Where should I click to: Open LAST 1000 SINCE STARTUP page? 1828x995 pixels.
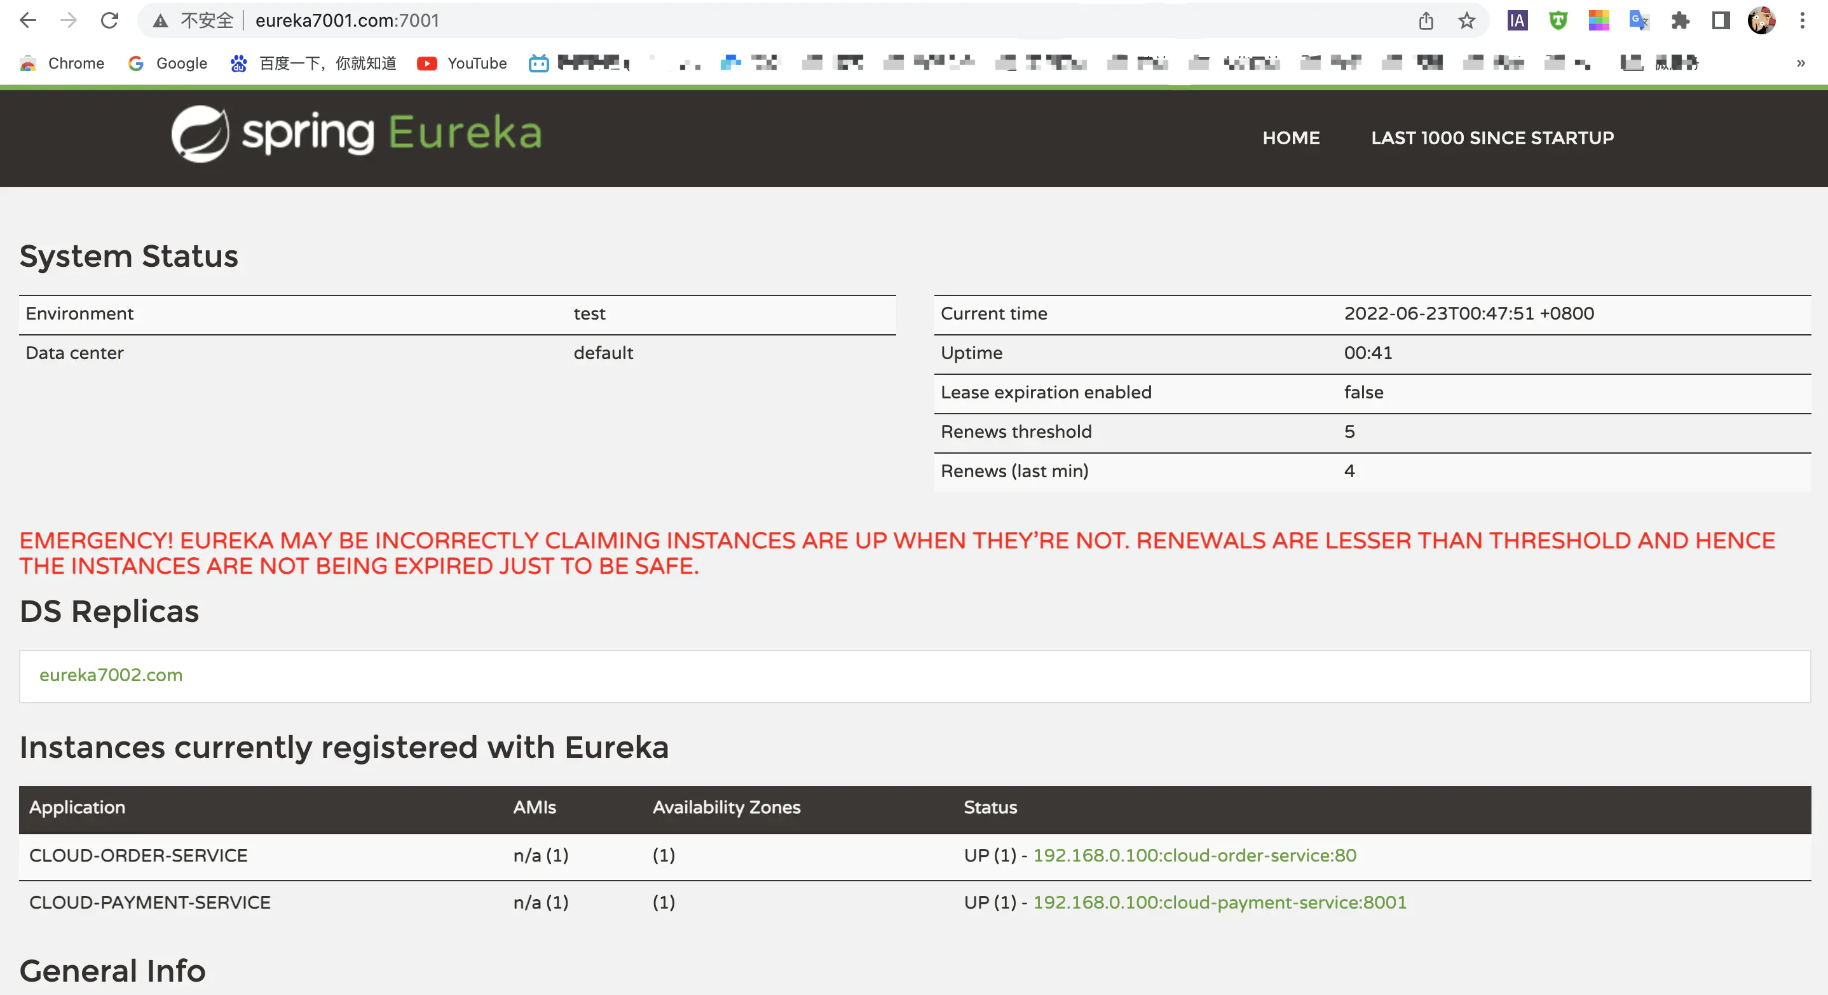[x=1492, y=138]
